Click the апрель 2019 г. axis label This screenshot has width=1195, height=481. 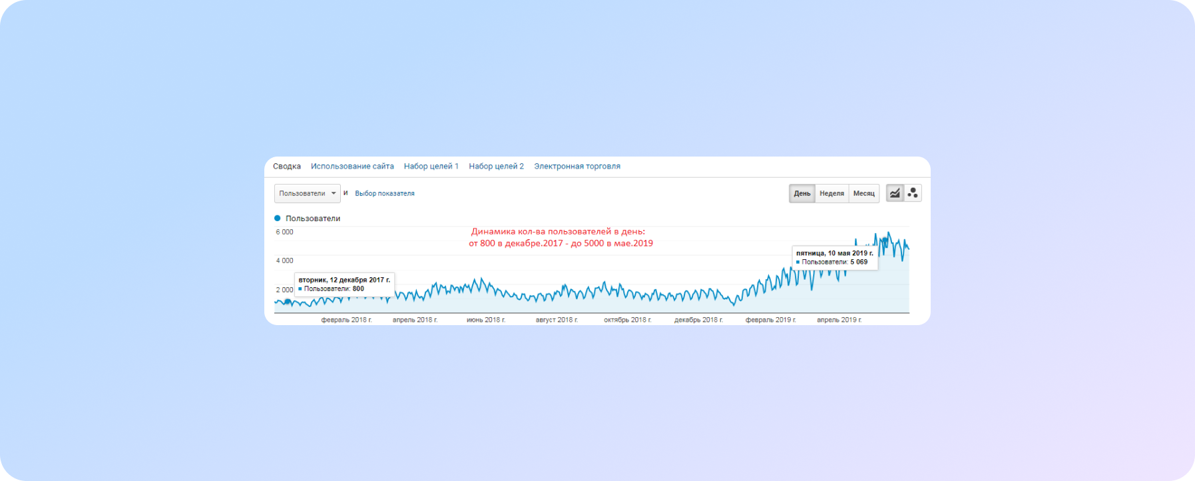pyautogui.click(x=839, y=320)
